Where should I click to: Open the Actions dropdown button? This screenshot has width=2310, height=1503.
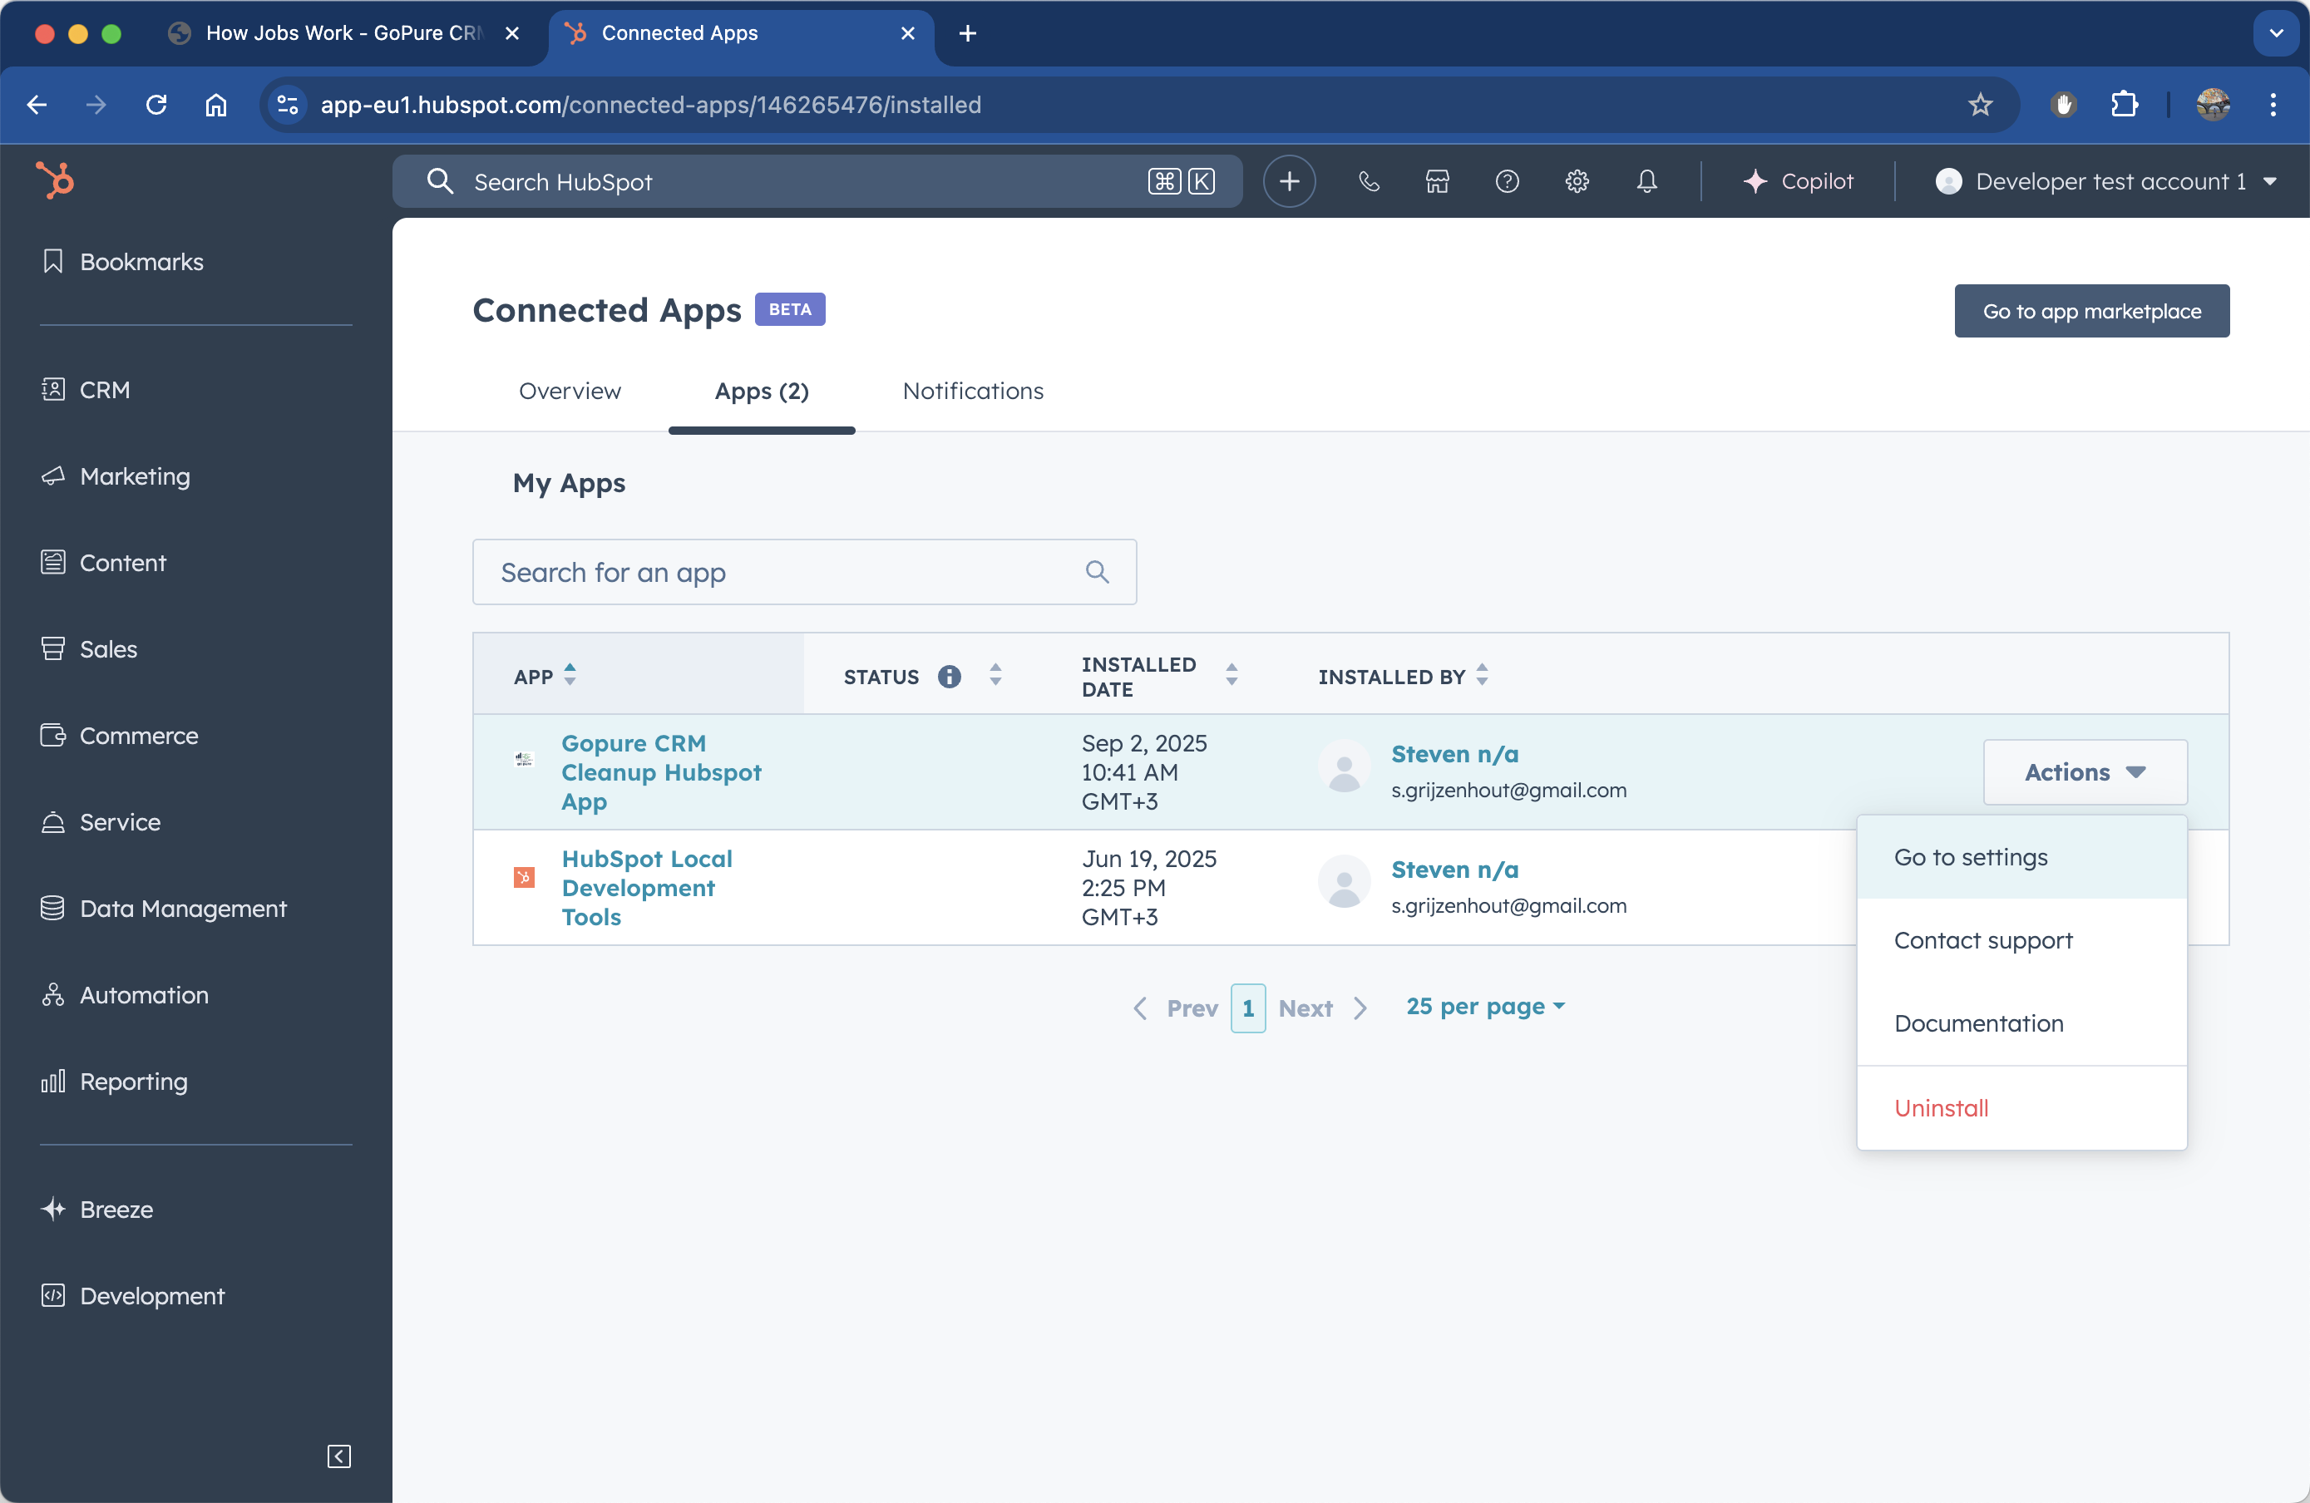coord(2084,772)
